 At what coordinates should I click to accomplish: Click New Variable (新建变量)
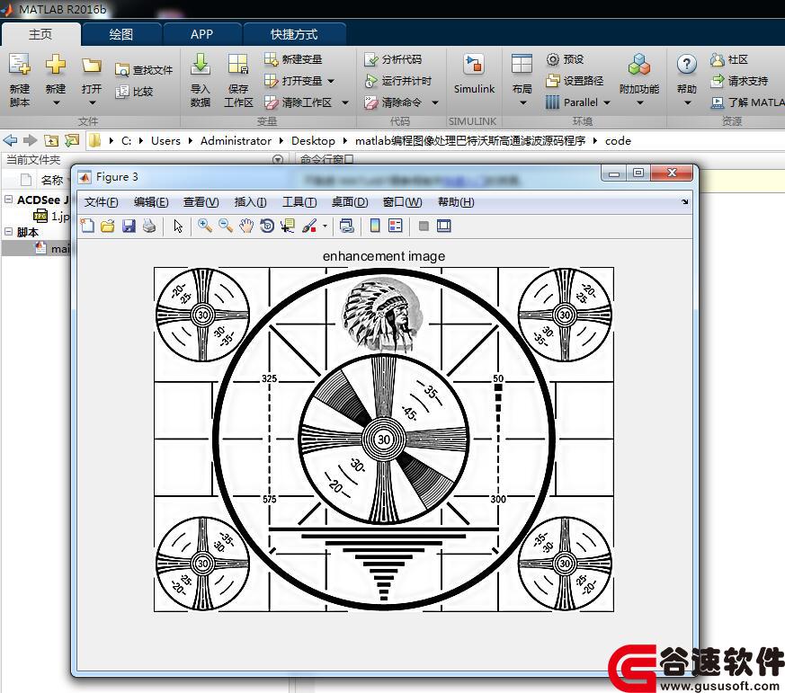click(x=293, y=59)
